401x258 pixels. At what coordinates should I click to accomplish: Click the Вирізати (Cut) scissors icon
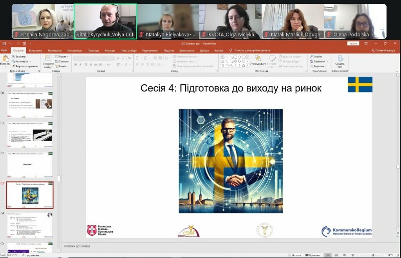pos(13,56)
